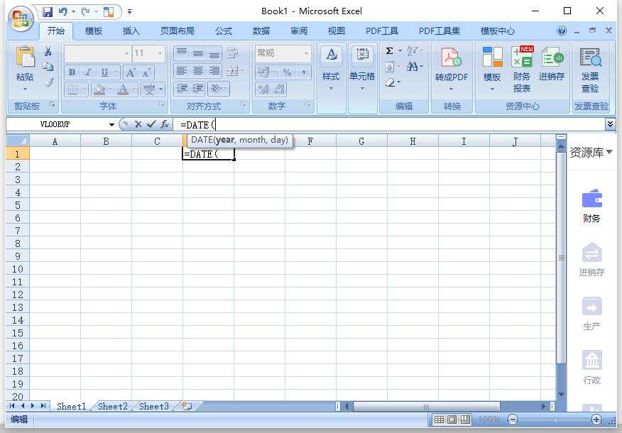Customize the Quick Access Toolbar dropdown

(x=130, y=12)
